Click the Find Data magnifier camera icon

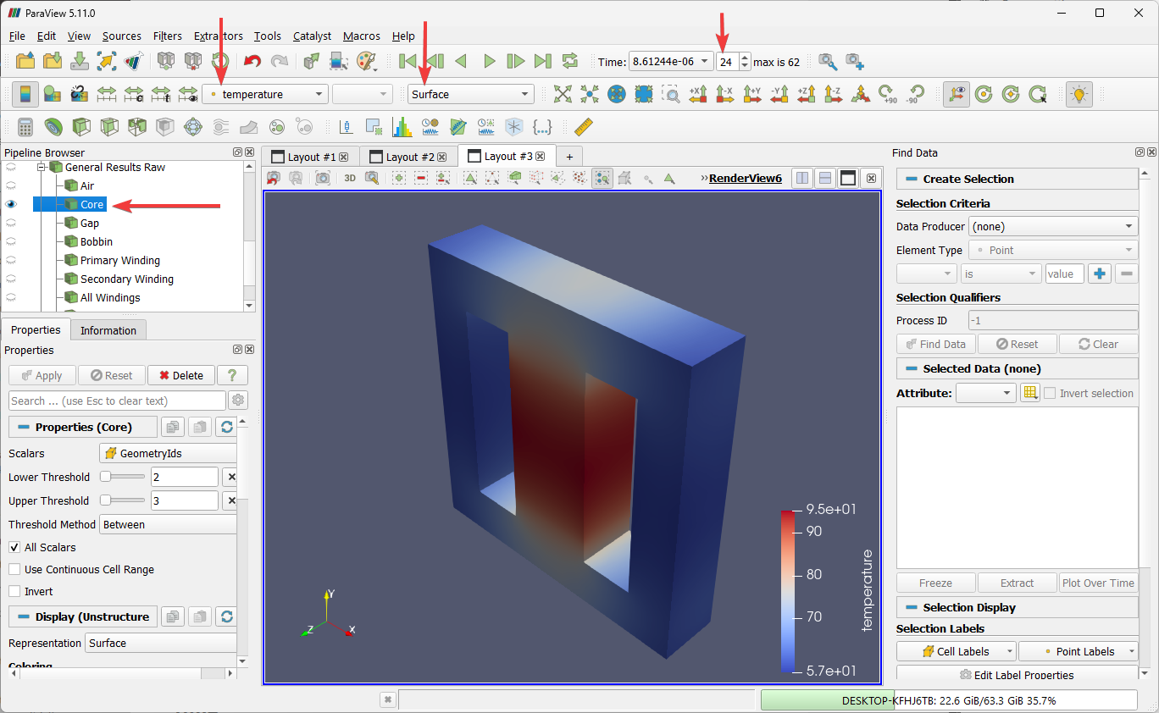(828, 61)
